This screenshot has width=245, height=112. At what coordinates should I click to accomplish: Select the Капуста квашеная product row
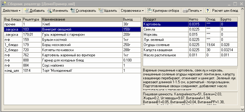190,50
